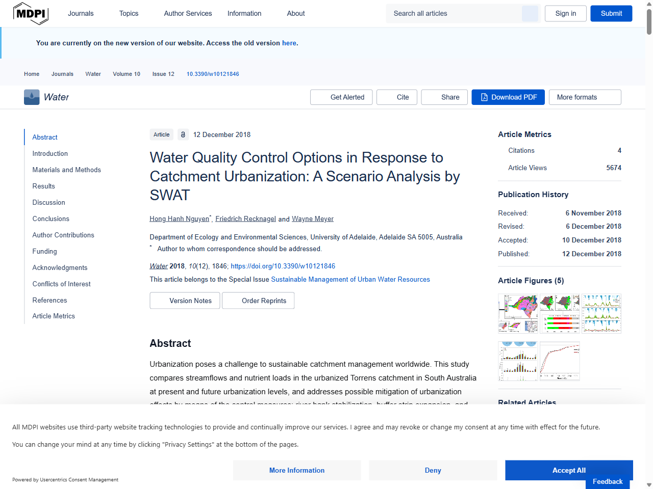The height and width of the screenshot is (489, 653).
Task: Click the open access padlock icon
Action: pos(183,134)
